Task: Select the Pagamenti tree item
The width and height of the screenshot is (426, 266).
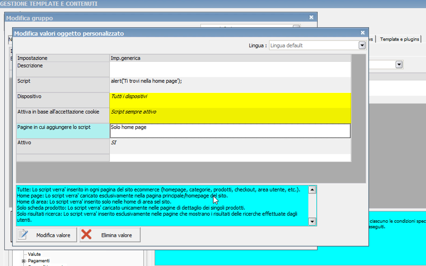Action: click(x=38, y=261)
